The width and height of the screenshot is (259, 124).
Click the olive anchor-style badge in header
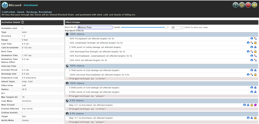242,5
